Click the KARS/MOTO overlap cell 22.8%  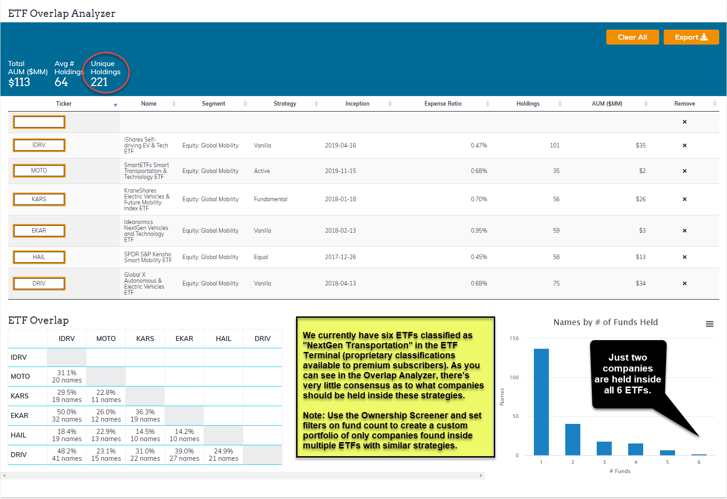click(x=106, y=396)
